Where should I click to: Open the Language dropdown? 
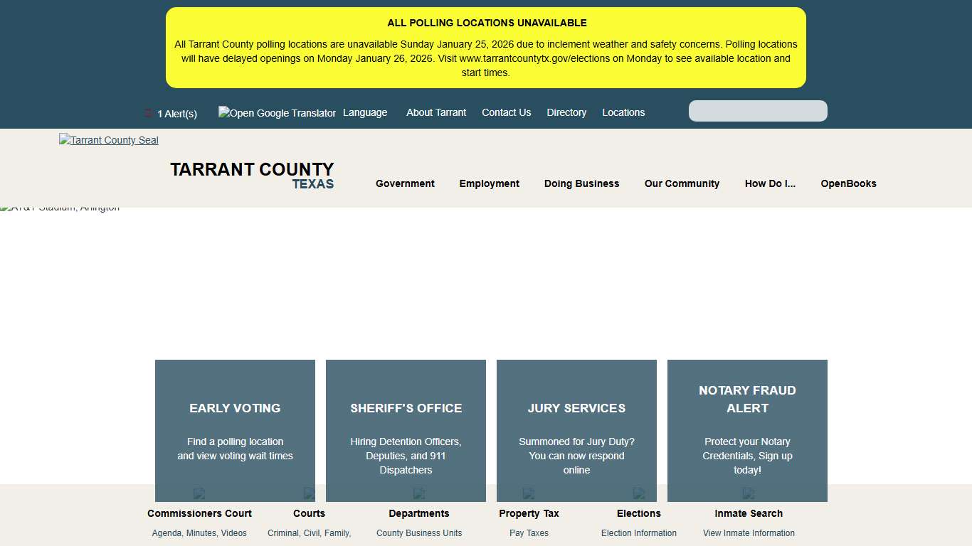click(365, 112)
